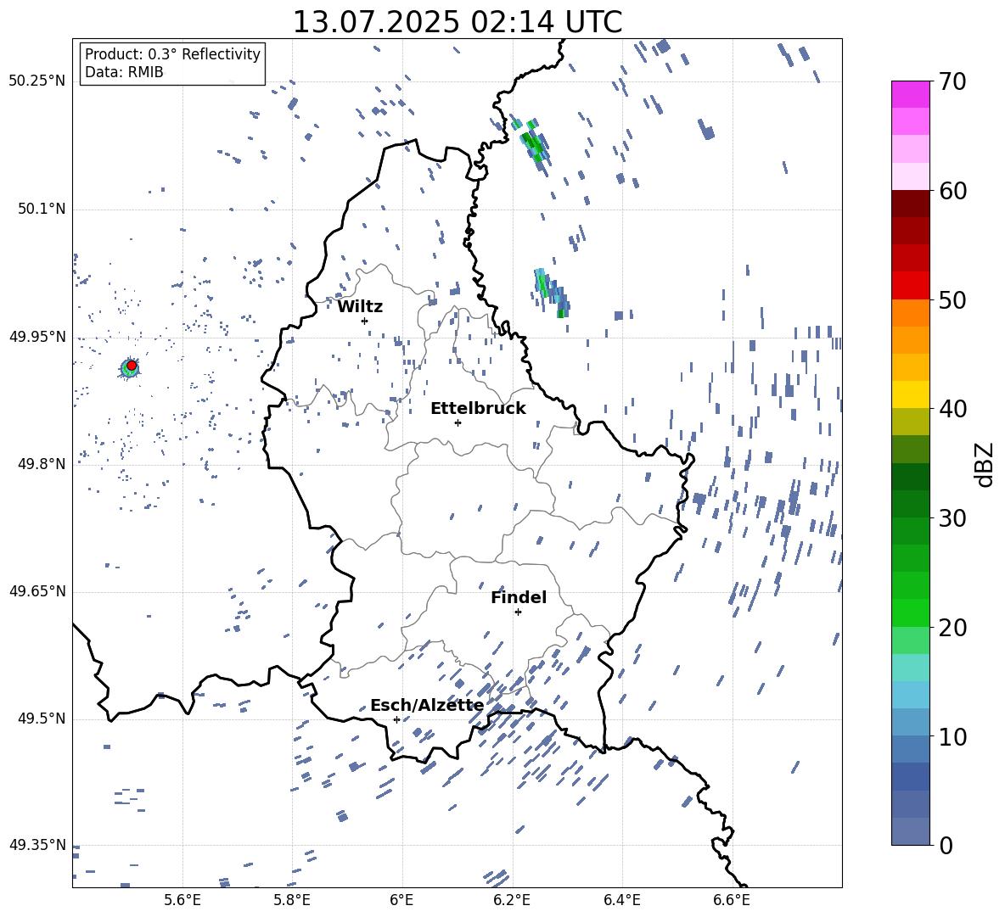
Task: Click the 5.8°E longitude label
Action: [x=292, y=900]
